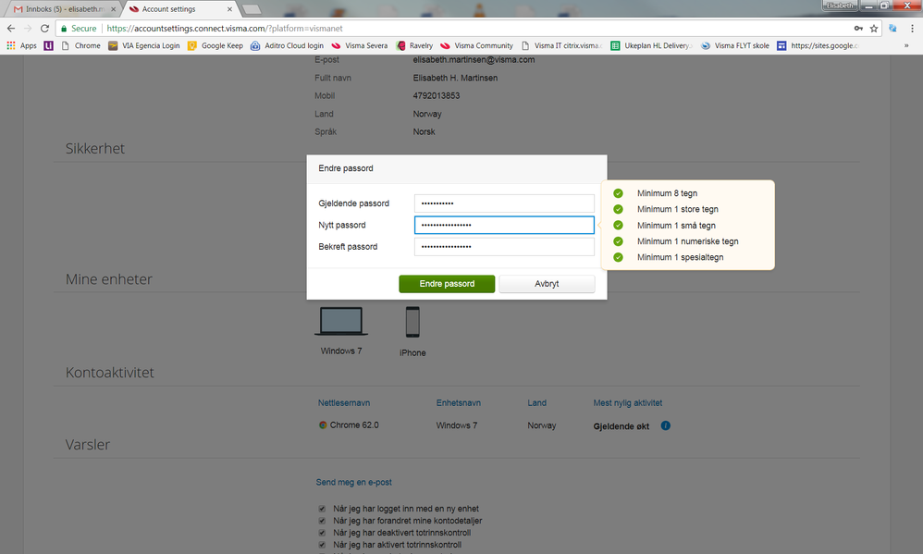Click the Windows 7 laptop device icon
Screen dimensions: 923x554
coord(341,322)
